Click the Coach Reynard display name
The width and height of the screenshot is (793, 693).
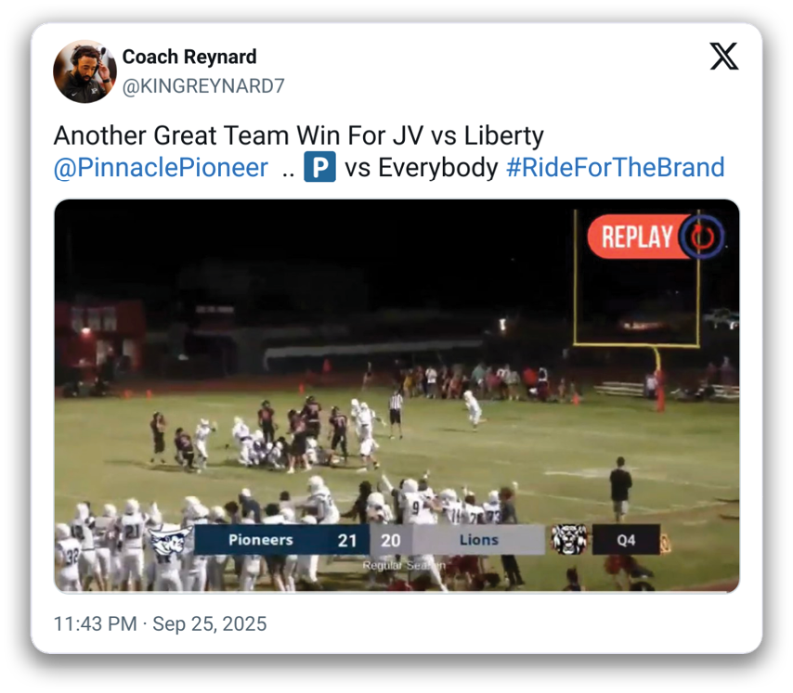[189, 57]
